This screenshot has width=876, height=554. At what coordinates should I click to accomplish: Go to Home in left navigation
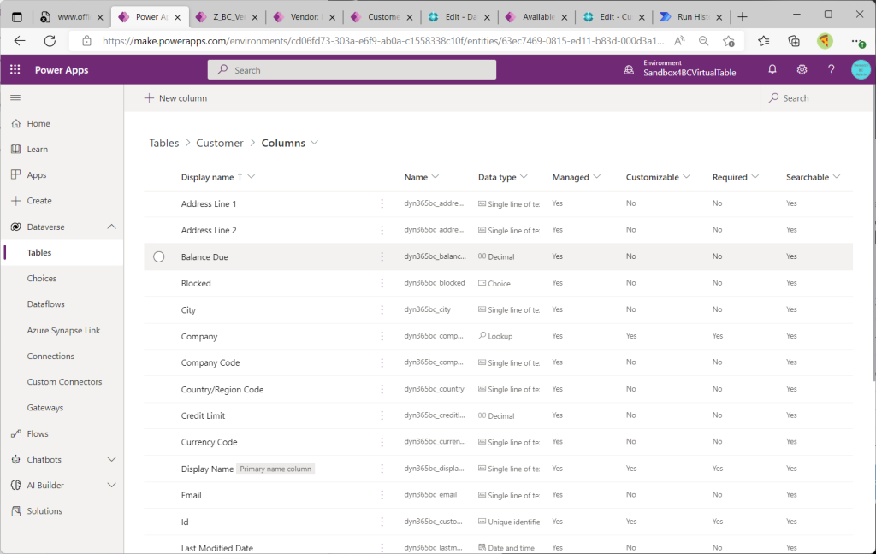click(x=38, y=123)
